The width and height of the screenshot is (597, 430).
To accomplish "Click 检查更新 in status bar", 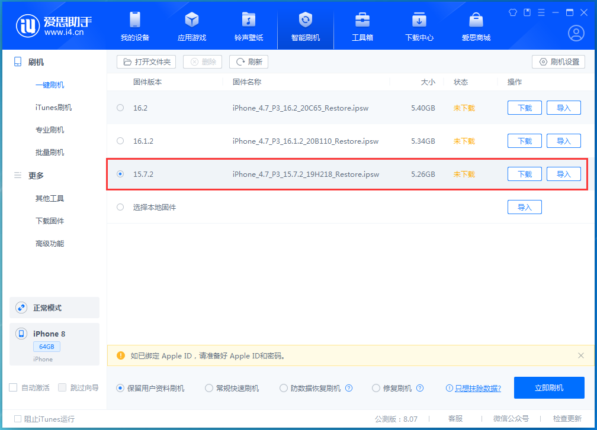I will point(567,419).
